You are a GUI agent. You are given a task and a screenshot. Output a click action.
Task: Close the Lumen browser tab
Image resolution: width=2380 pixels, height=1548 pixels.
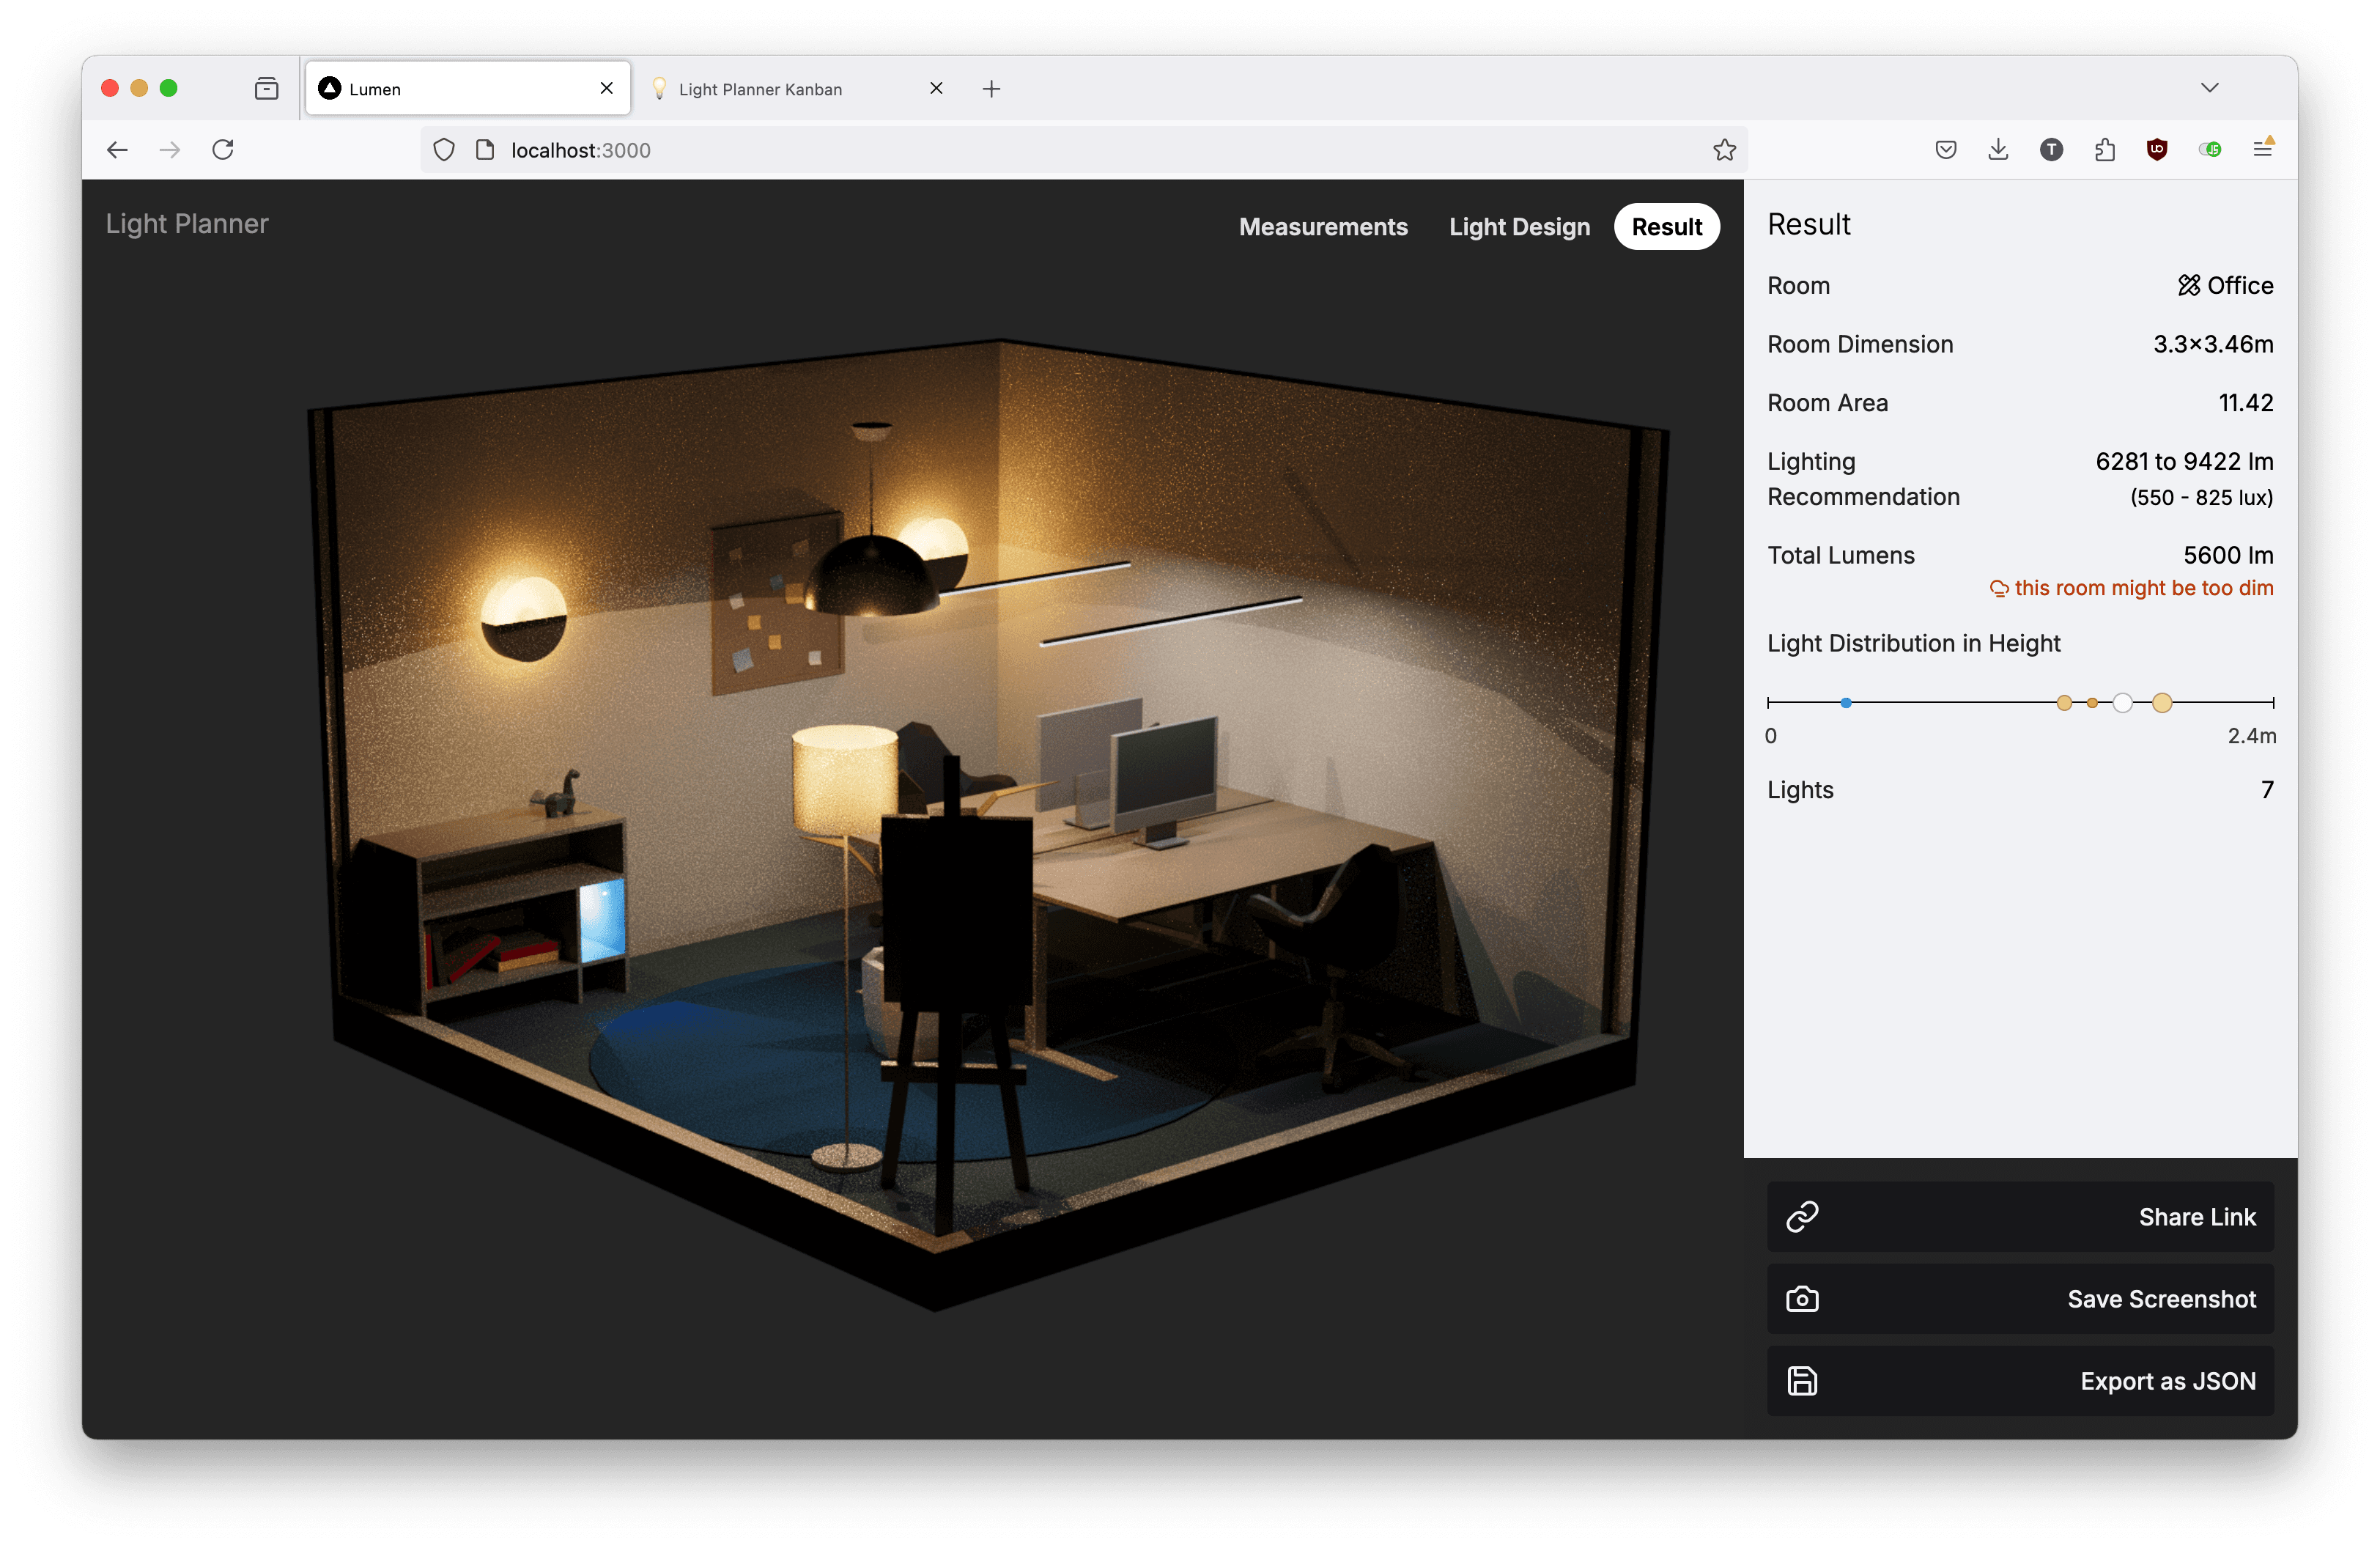606,88
